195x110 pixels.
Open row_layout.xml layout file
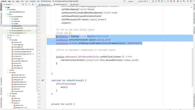pos(17,91)
